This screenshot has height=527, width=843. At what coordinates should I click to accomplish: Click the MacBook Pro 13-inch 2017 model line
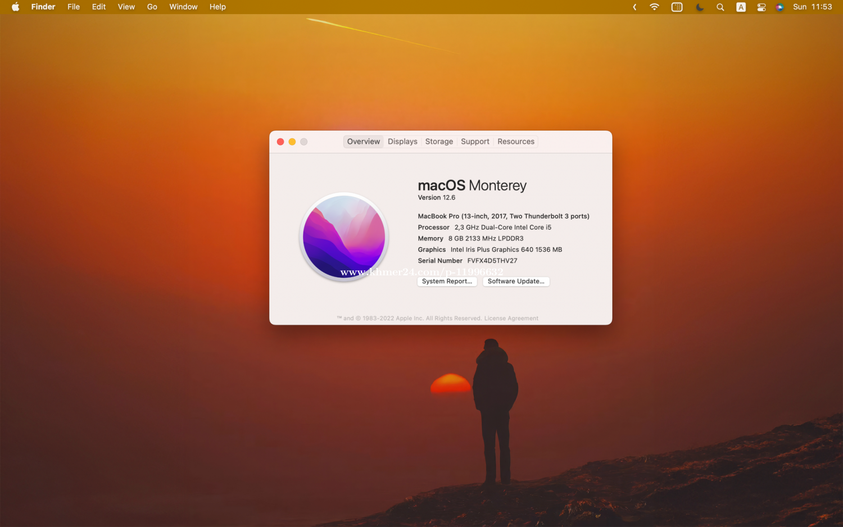[504, 216]
